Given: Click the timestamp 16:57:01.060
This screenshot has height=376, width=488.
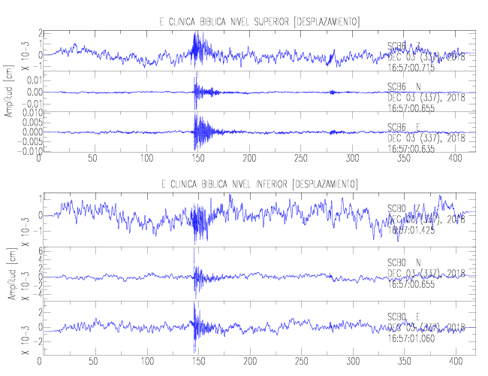Looking at the screenshot, I should 411,338.
